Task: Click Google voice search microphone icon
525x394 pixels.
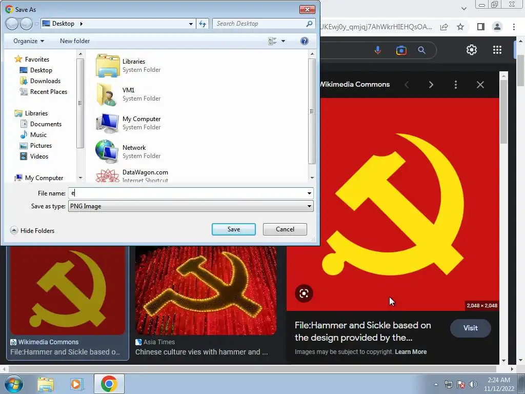Action: [378, 50]
